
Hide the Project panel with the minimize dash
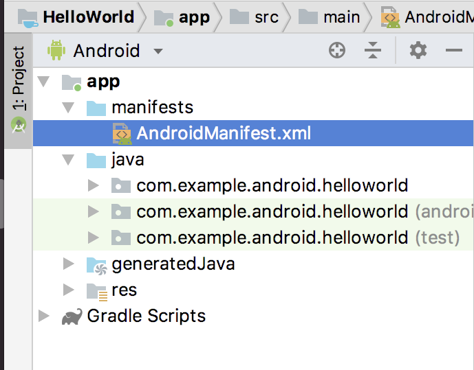453,50
